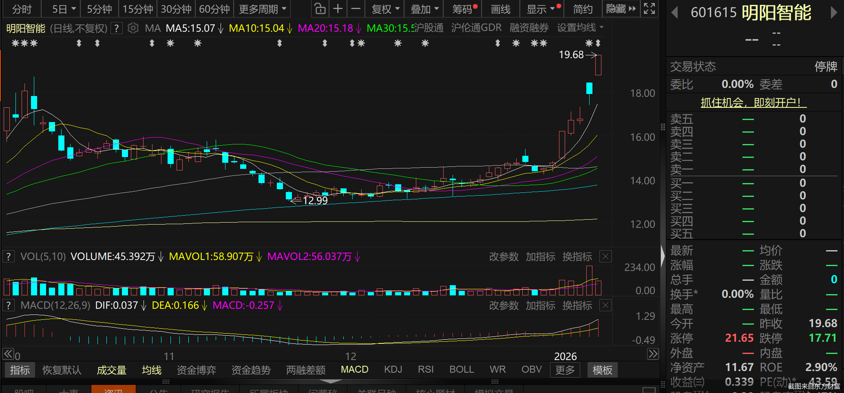
Task: Switch to the 分时 intraday view
Action: tap(22, 9)
